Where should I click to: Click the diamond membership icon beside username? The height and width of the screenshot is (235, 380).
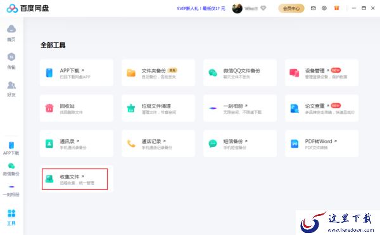click(263, 8)
